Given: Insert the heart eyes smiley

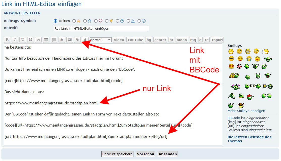Looking at the screenshot, I should [x=231, y=66].
